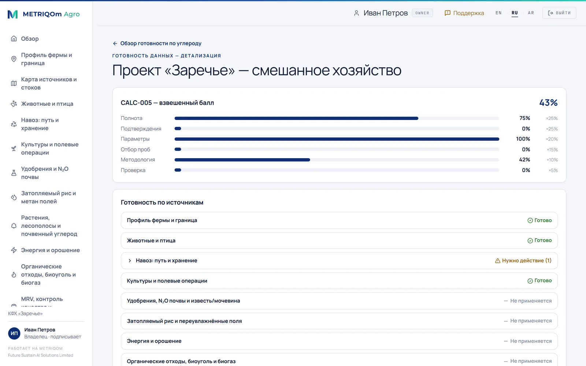Click the ×20% weight on Параметры row
The width and height of the screenshot is (586, 366).
[552, 139]
